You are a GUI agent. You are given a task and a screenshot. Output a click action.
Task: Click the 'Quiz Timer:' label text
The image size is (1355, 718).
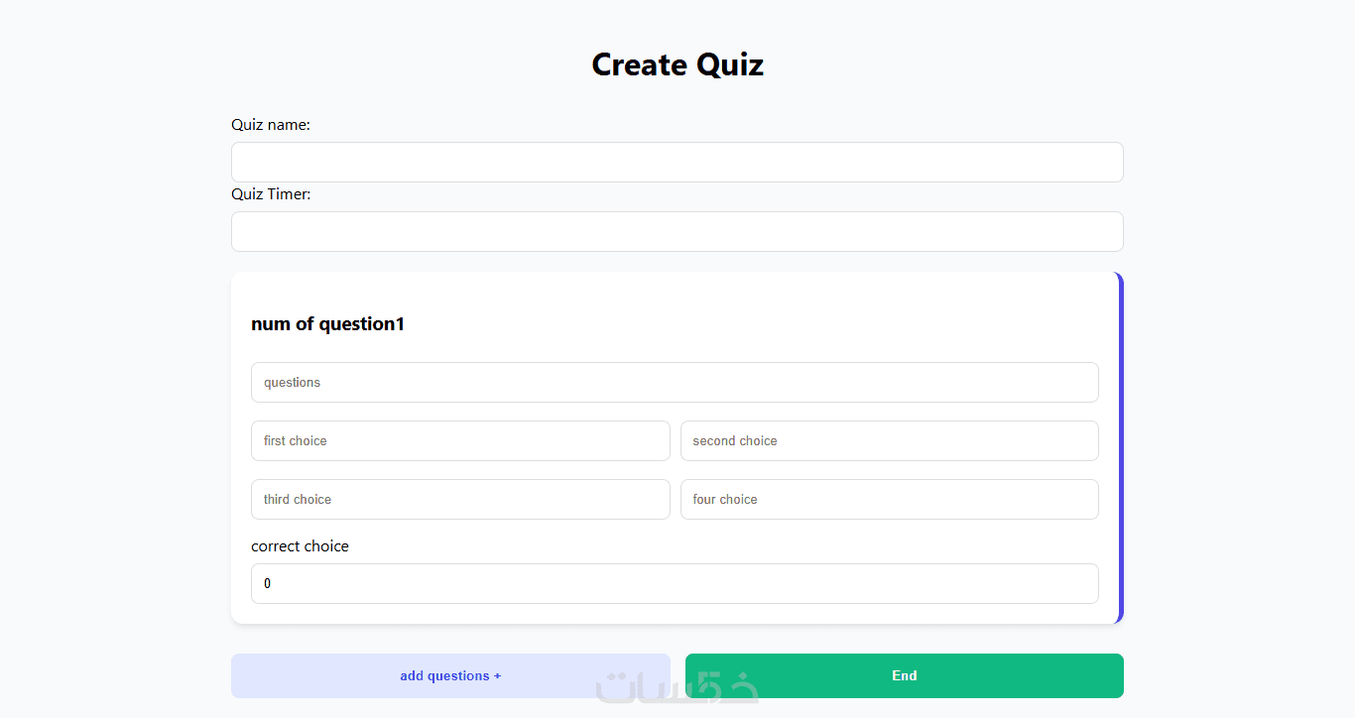click(271, 194)
